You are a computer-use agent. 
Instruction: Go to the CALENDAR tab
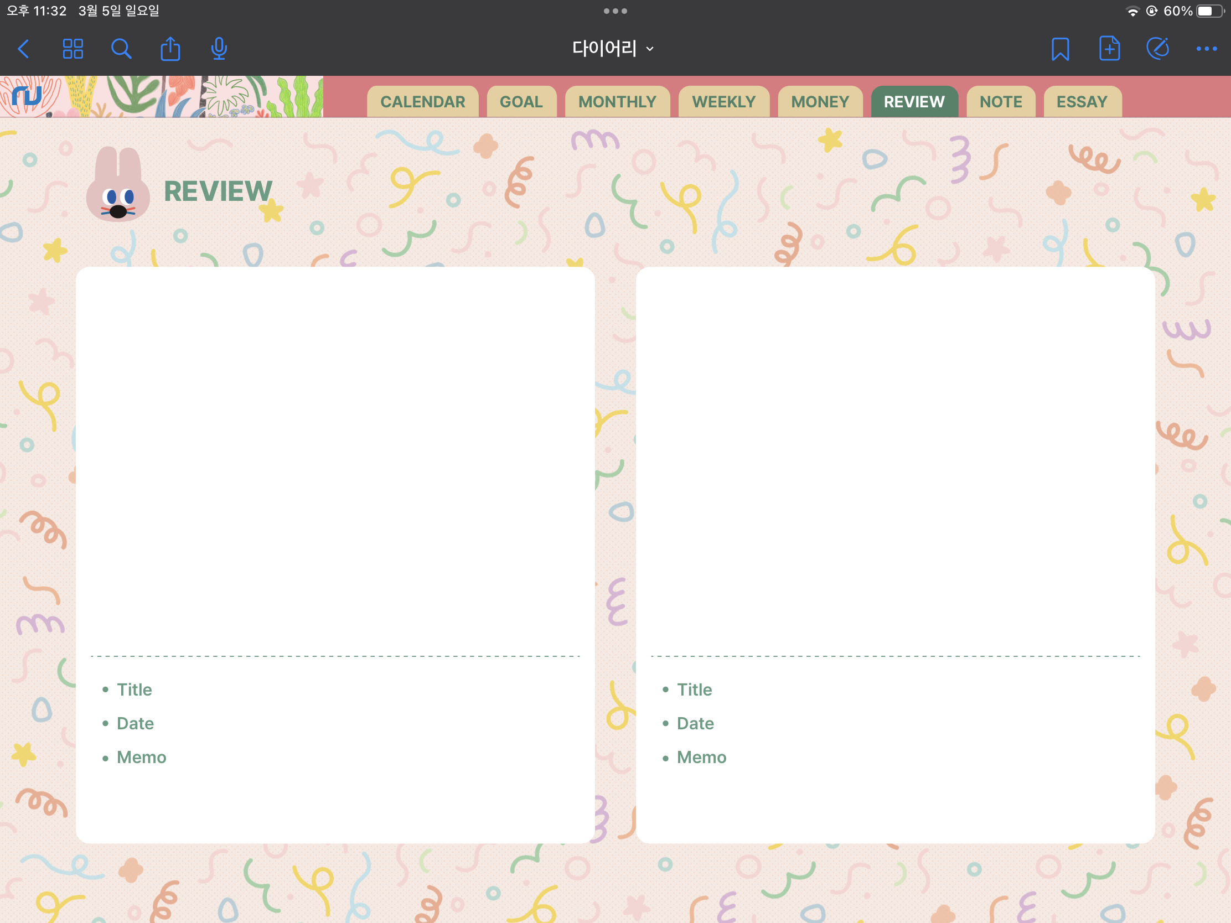click(422, 102)
